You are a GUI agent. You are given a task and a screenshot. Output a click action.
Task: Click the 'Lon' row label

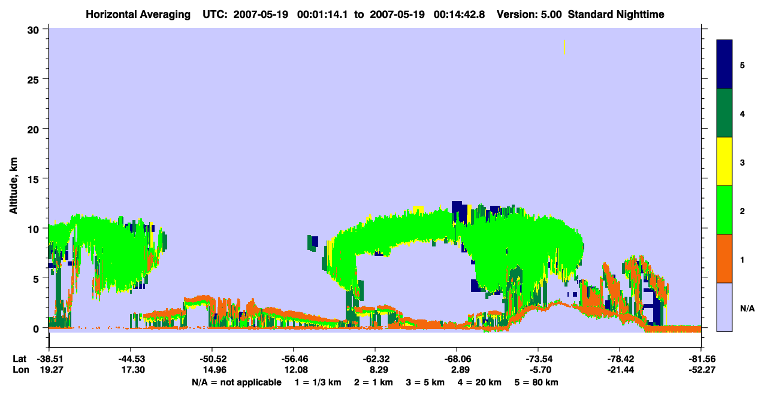pos(20,370)
